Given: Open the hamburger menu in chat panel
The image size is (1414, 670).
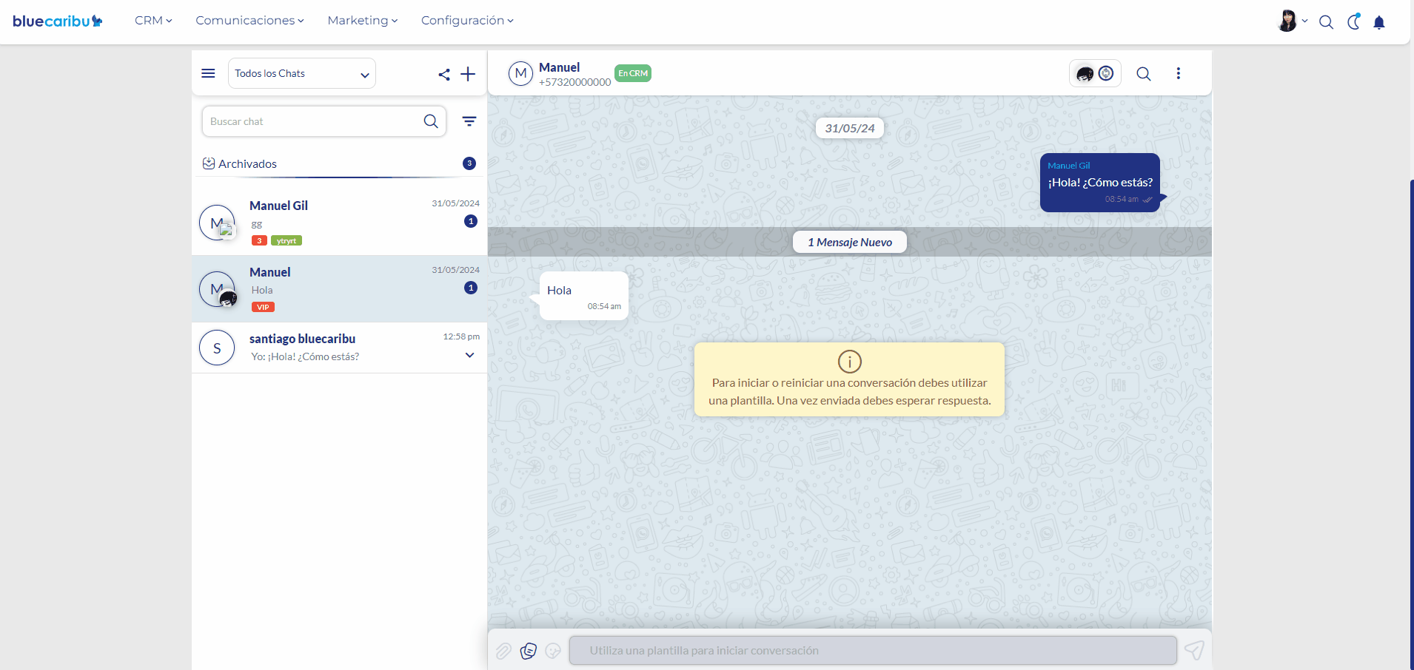Looking at the screenshot, I should click(208, 73).
